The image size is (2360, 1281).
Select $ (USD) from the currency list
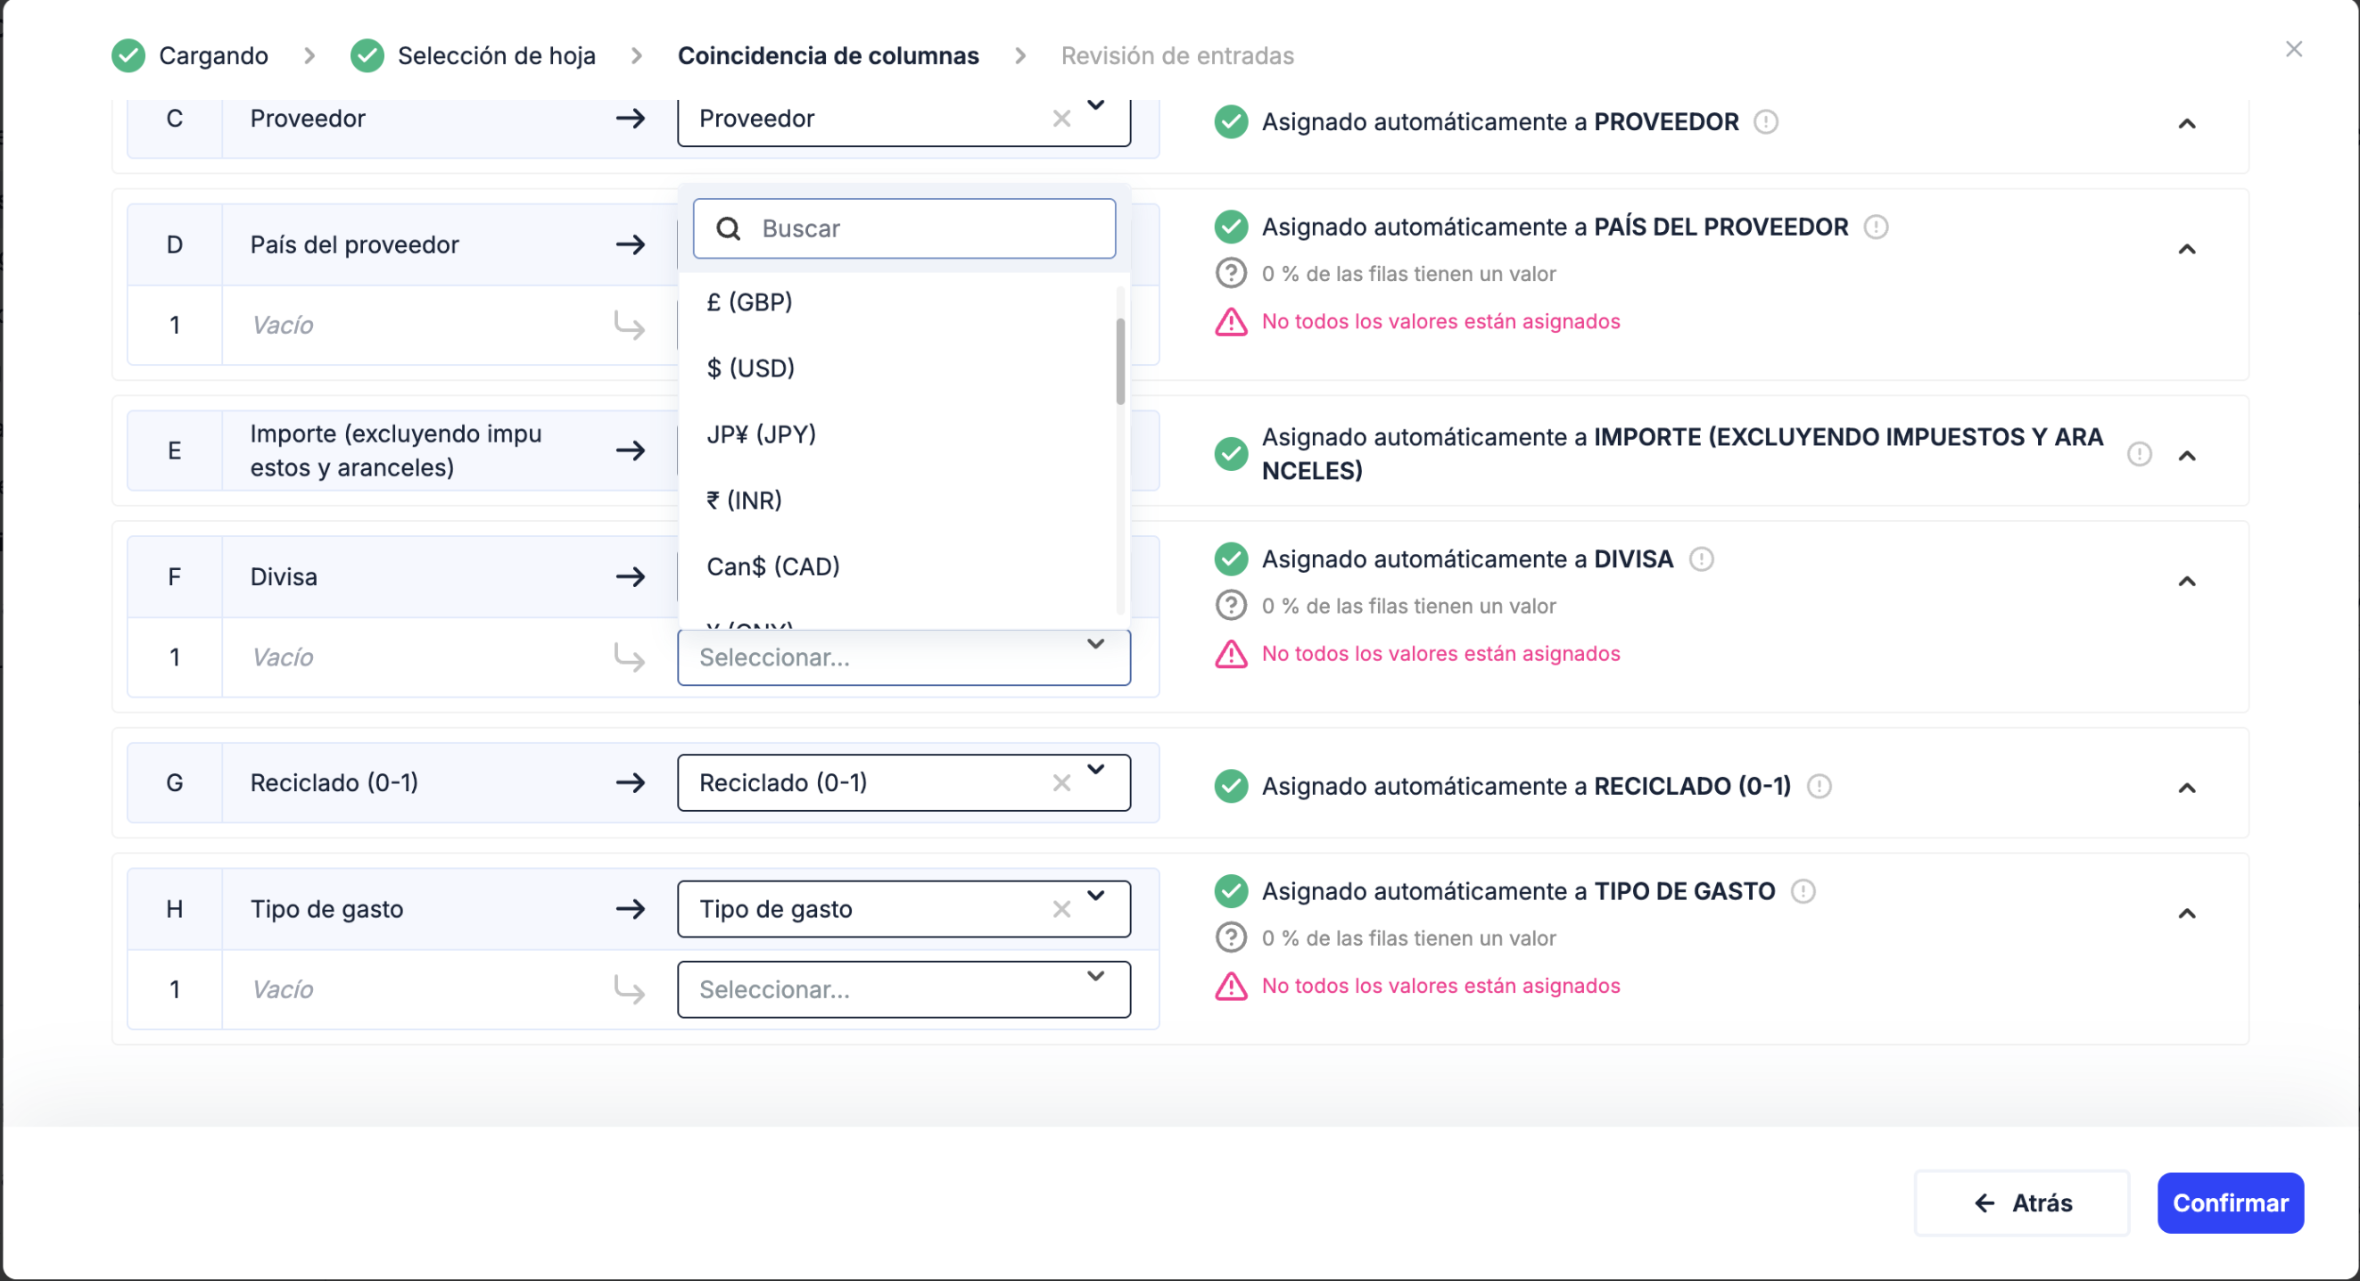pyautogui.click(x=750, y=368)
